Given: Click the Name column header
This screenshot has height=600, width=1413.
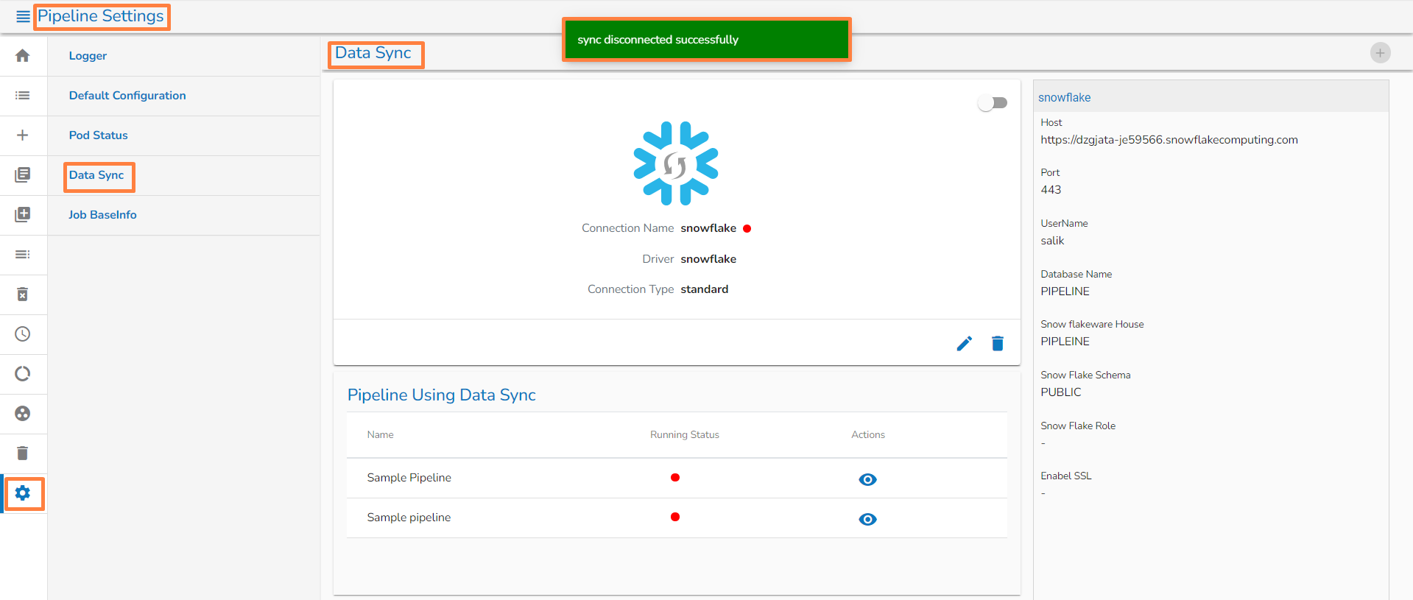Looking at the screenshot, I should tap(381, 435).
